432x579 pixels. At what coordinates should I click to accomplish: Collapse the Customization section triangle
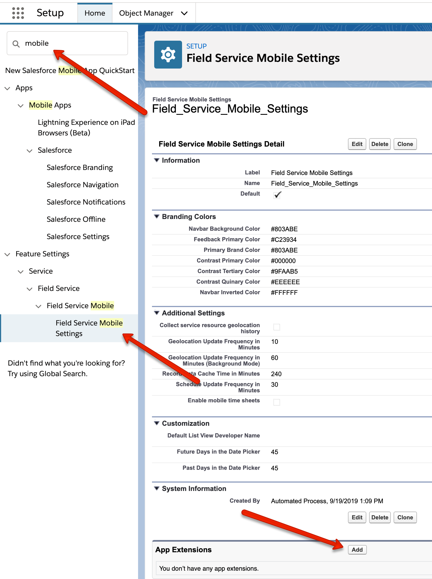(157, 423)
